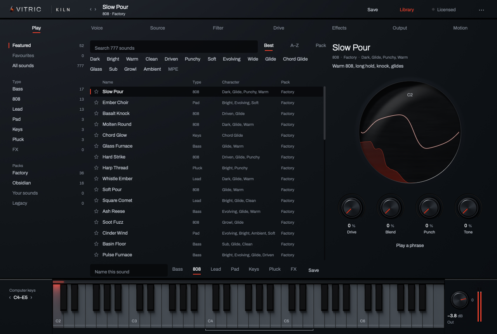Click the Search 777 sounds field

point(174,47)
